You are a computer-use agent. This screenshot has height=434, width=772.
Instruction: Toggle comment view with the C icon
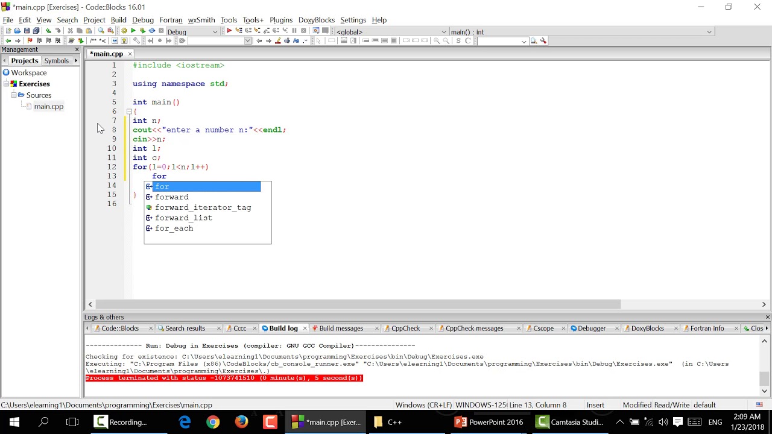[x=468, y=41]
